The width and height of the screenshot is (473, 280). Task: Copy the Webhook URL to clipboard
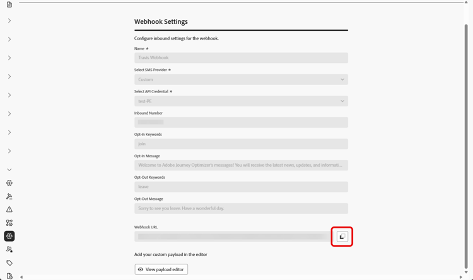tap(342, 237)
